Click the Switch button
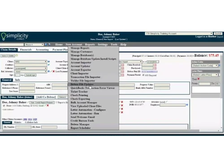Screen dimensions: 224x168 tap(218, 34)
